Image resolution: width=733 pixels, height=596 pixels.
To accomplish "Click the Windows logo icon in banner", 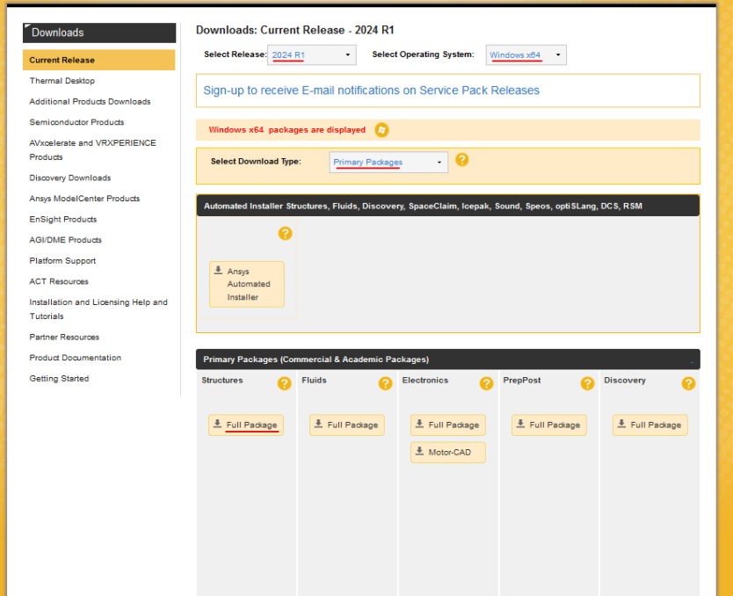I will [381, 130].
